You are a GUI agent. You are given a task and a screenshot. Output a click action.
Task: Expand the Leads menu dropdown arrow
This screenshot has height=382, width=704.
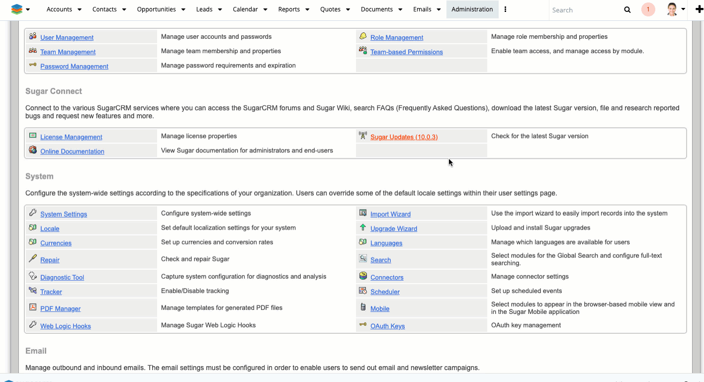[x=220, y=9]
